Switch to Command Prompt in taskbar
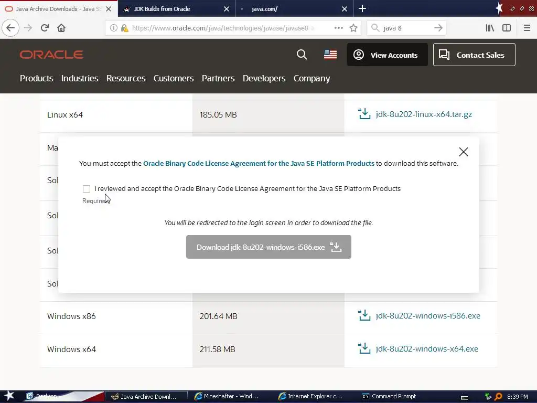Viewport: 537px width, 403px height. point(389,397)
